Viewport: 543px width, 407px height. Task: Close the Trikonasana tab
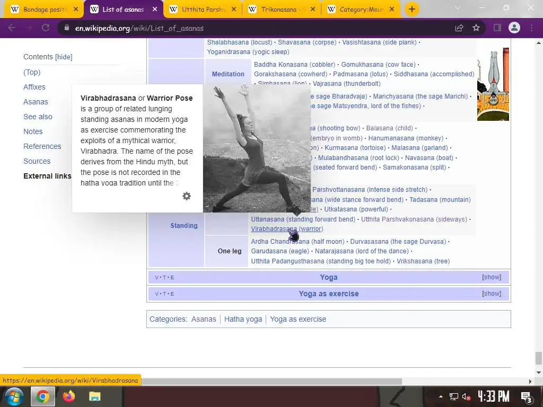(313, 10)
